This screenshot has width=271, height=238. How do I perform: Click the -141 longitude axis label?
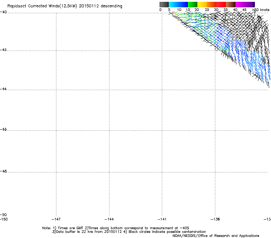(x=162, y=219)
